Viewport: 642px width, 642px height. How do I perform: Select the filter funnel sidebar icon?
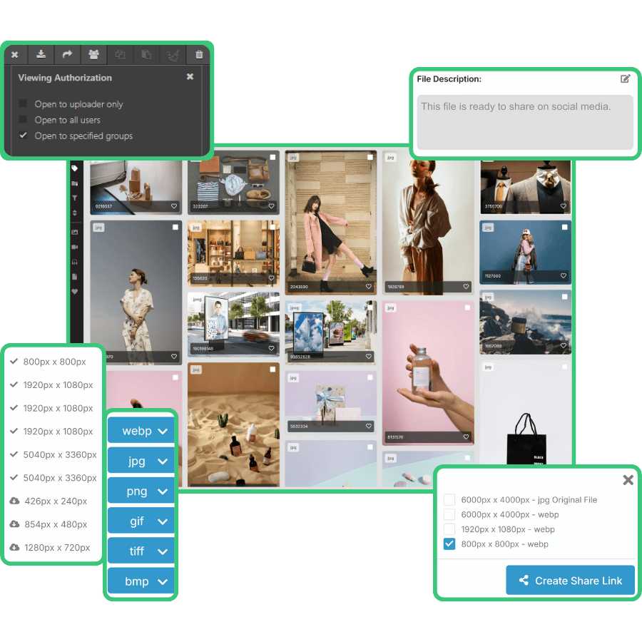[75, 198]
